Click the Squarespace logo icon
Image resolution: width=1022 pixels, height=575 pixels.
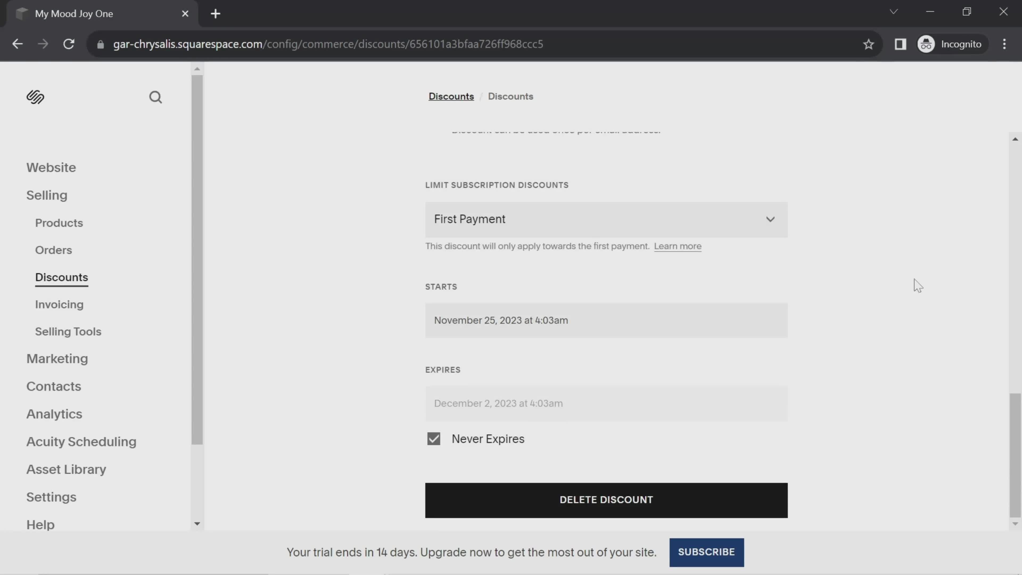click(35, 97)
